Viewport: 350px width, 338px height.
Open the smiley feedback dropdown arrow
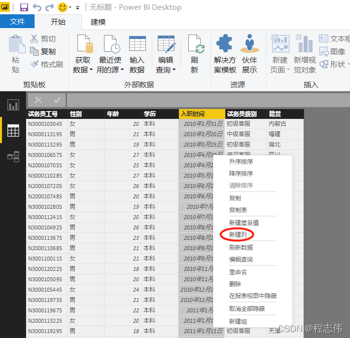click(x=70, y=7)
